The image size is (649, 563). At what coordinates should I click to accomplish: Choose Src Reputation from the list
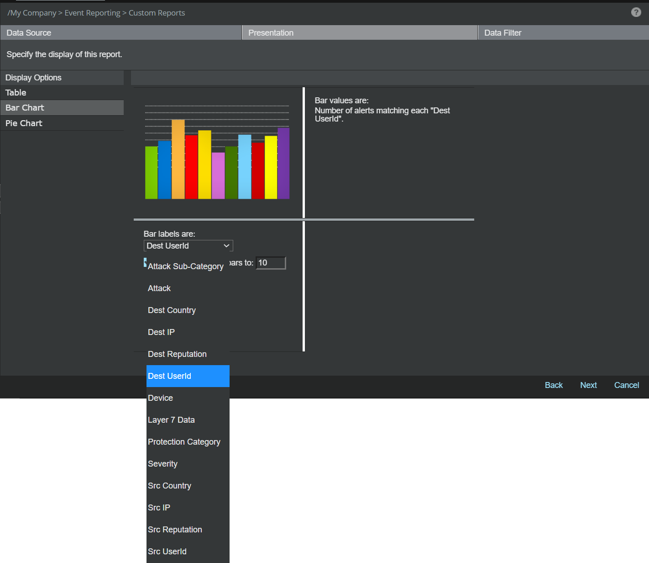(188, 530)
